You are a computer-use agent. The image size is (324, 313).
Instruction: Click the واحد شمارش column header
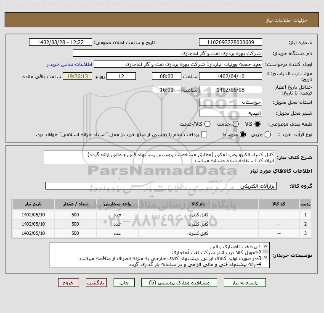pos(117,204)
